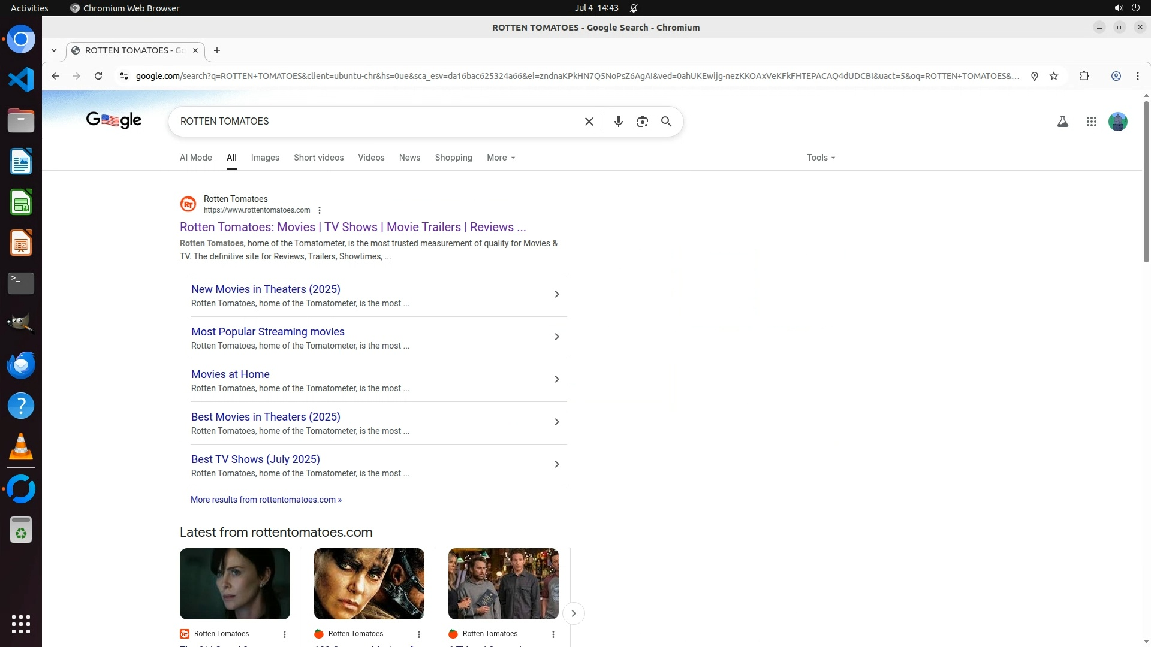
Task: Open the More search filters dropdown
Action: [501, 158]
